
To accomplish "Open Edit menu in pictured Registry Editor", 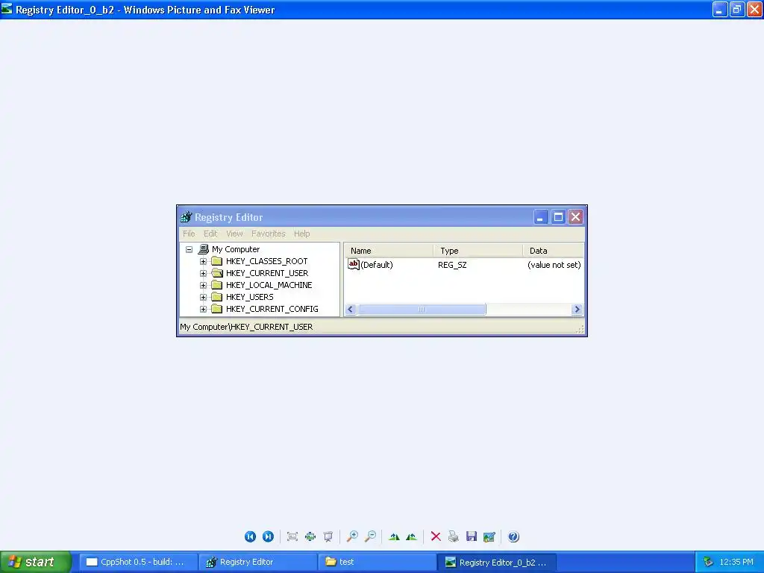I will click(210, 234).
